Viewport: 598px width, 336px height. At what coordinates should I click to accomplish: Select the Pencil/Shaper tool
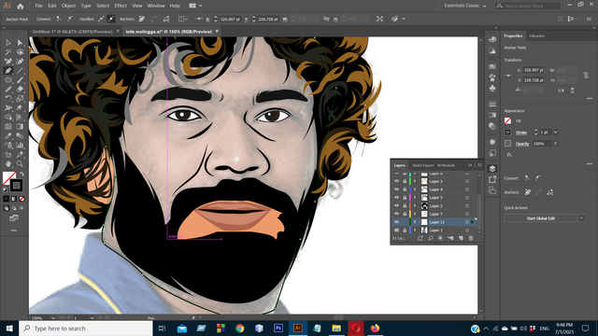pyautogui.click(x=8, y=90)
